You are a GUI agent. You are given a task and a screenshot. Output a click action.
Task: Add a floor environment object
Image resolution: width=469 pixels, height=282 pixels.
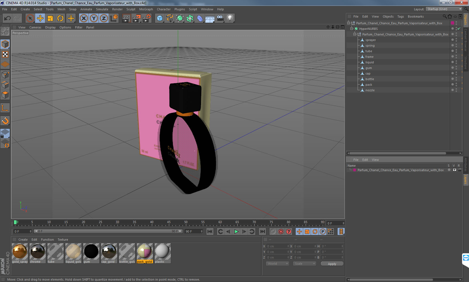coord(210,18)
